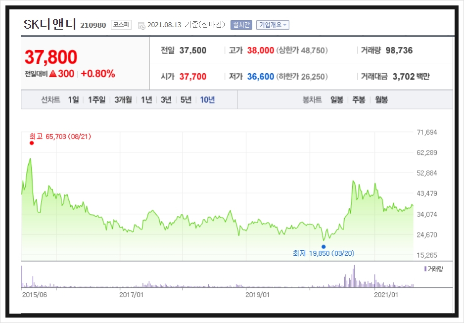Click the 34,074 price axis label

tap(427, 215)
